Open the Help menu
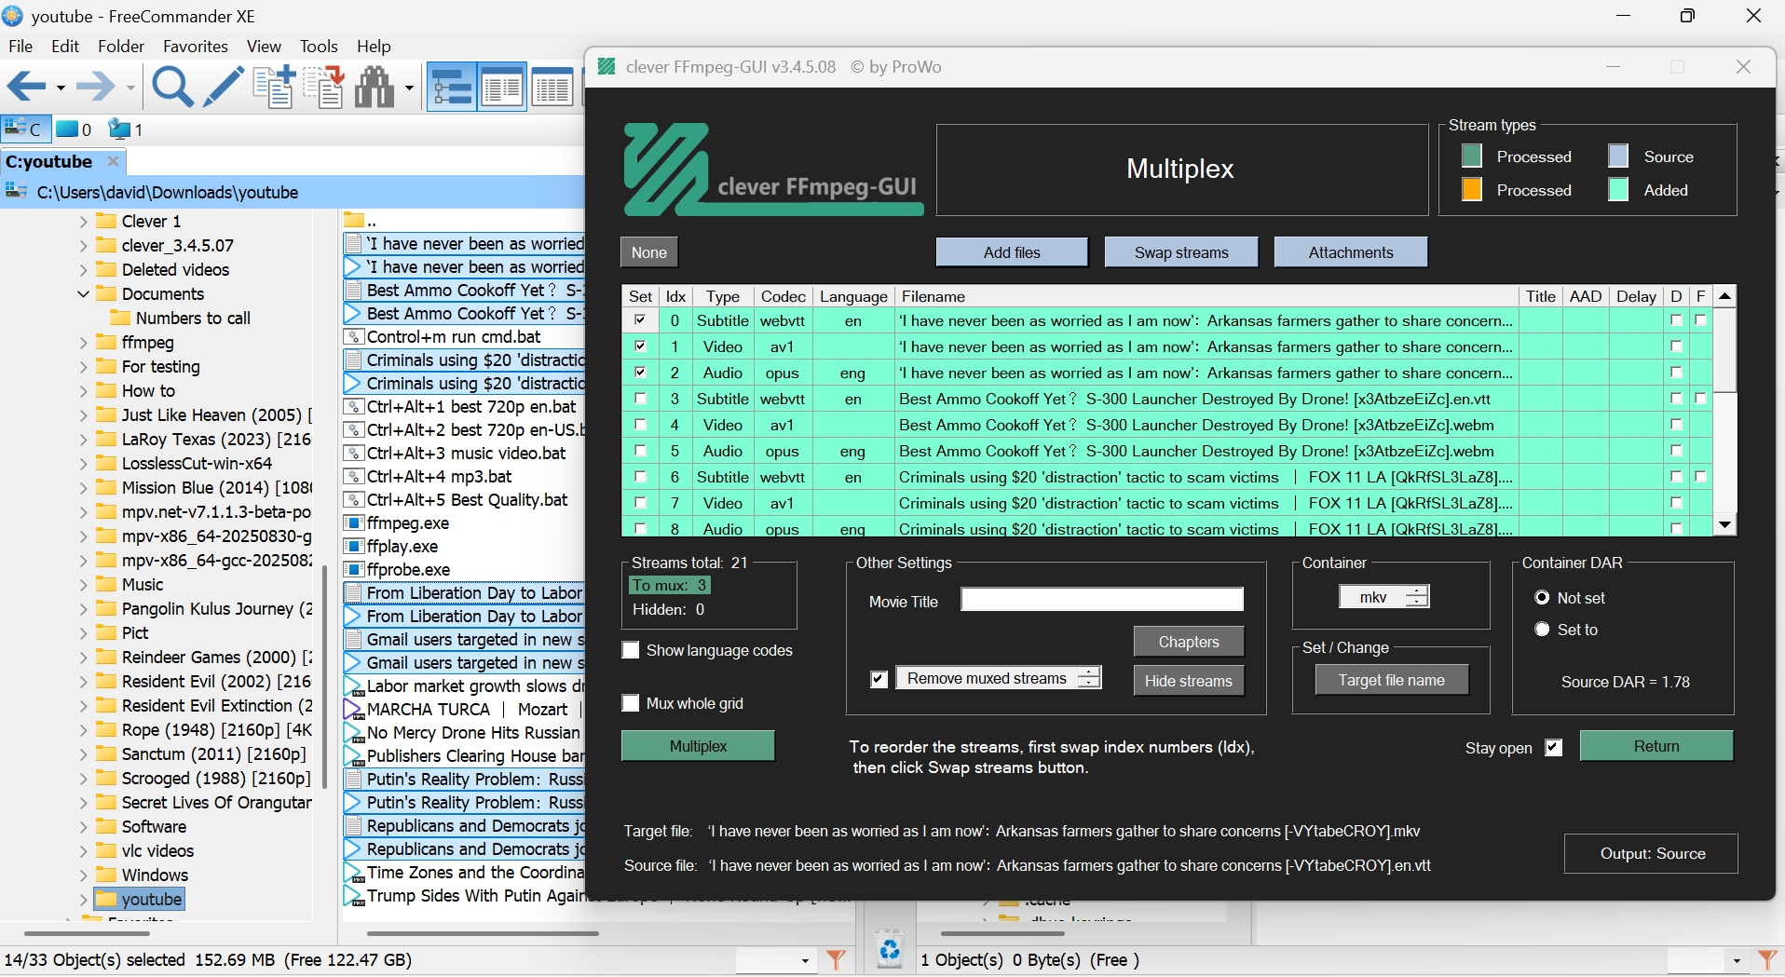 (374, 46)
